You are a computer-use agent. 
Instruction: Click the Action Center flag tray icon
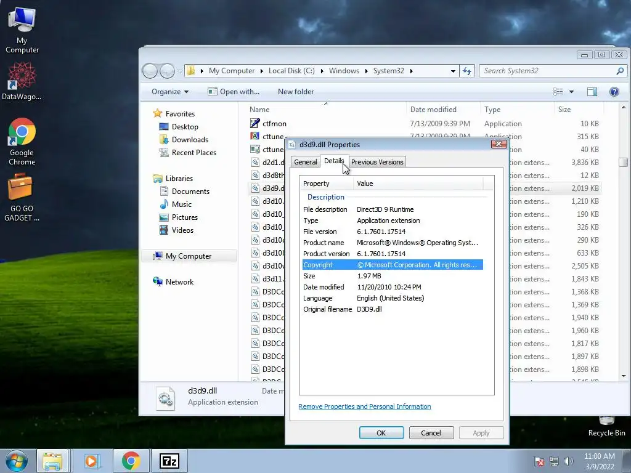tap(539, 461)
